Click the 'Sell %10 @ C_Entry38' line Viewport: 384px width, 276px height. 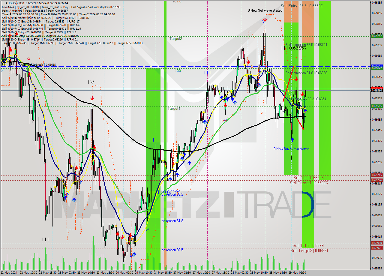click(40, 21)
